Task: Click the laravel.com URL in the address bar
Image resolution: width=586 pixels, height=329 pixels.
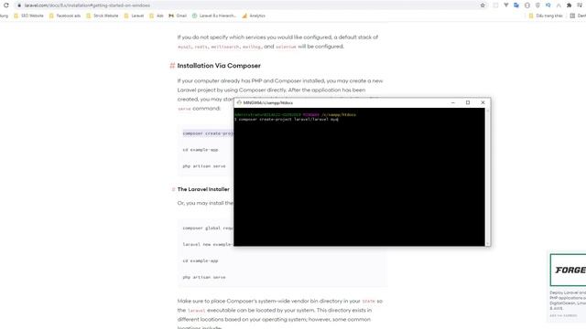Action: click(x=87, y=5)
